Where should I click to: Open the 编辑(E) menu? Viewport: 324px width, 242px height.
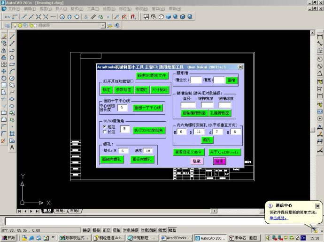pos(30,8)
